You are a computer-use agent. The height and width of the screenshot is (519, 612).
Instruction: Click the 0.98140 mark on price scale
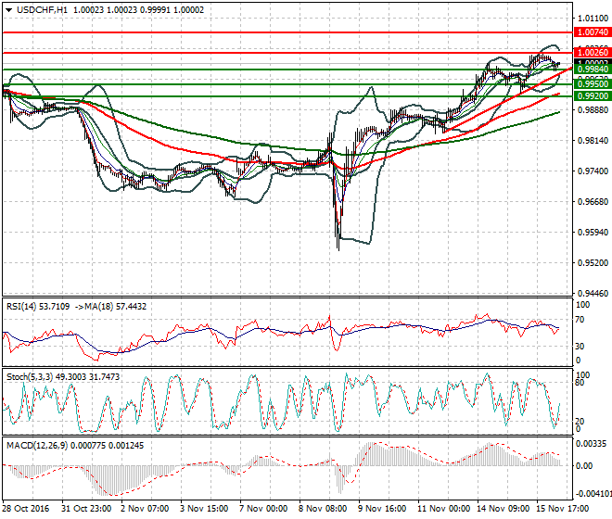pyautogui.click(x=592, y=141)
